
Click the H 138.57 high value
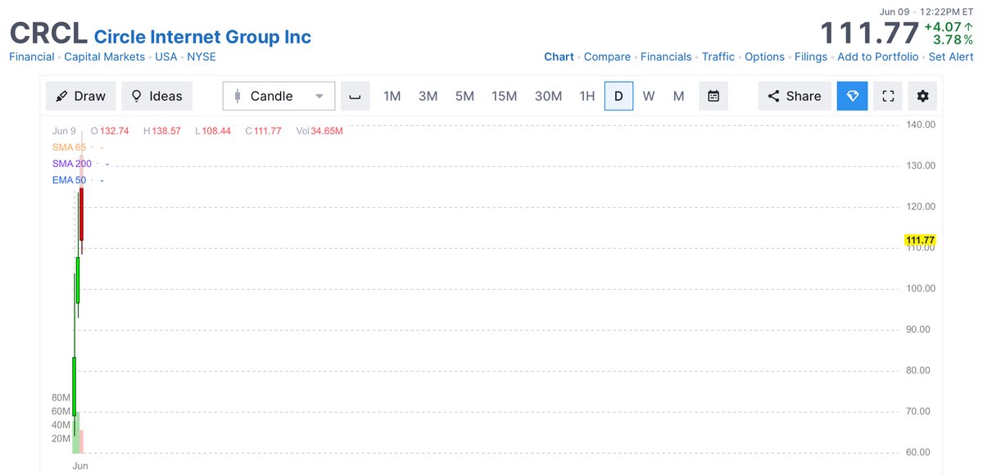click(161, 131)
